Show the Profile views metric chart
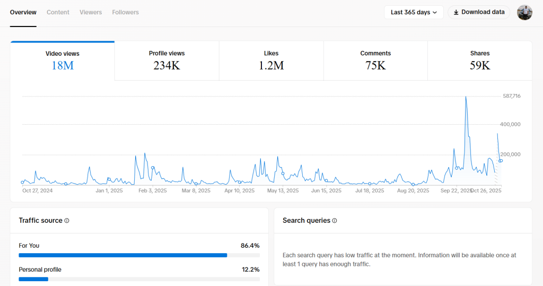Viewport: 543px width, 286px height. [x=167, y=60]
